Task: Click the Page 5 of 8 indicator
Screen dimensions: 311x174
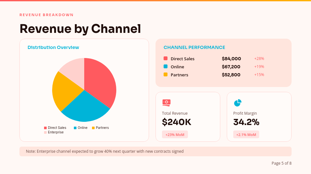Action: [x=281, y=163]
